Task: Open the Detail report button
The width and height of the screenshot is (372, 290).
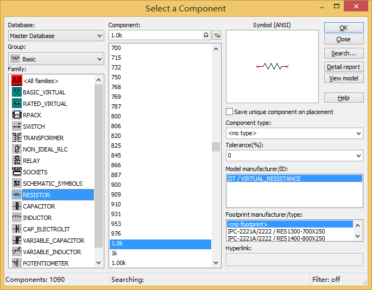Action: pos(343,67)
